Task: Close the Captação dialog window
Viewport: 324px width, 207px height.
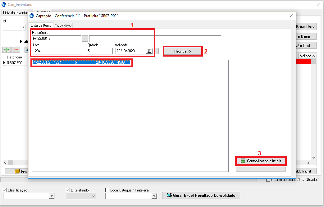Action: coord(291,16)
